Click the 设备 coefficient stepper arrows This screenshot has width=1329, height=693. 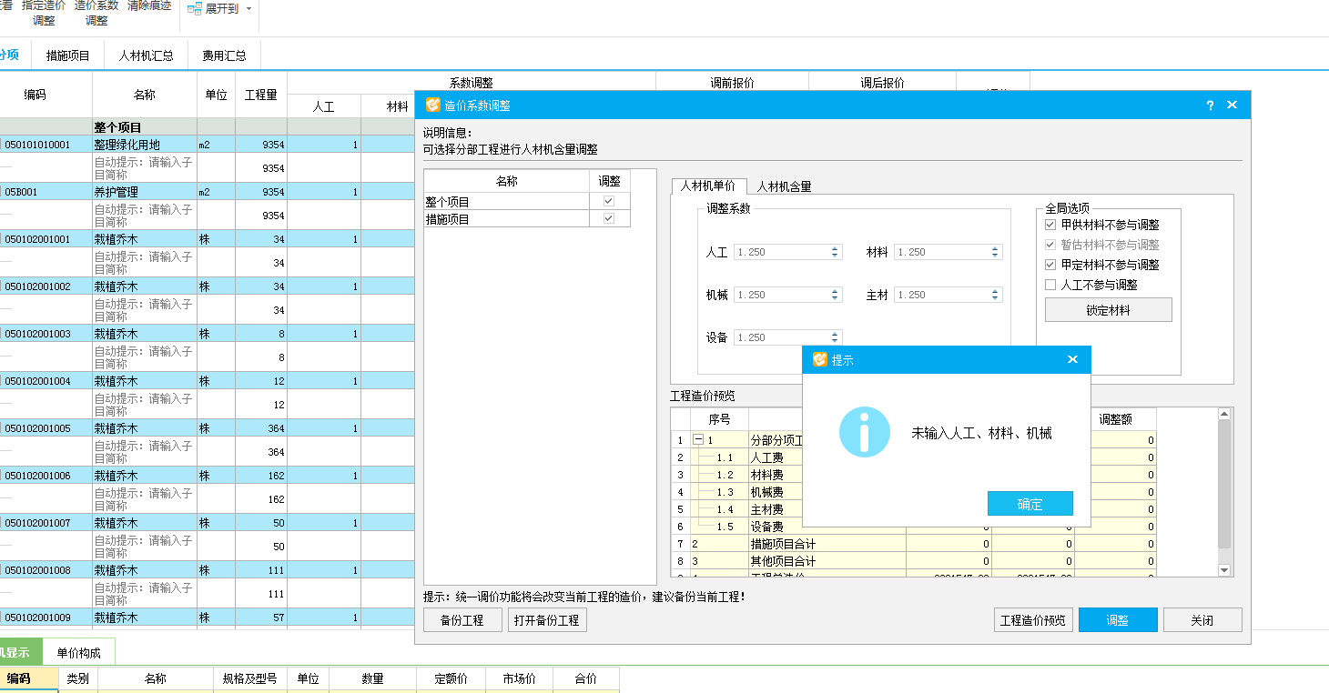click(x=835, y=337)
